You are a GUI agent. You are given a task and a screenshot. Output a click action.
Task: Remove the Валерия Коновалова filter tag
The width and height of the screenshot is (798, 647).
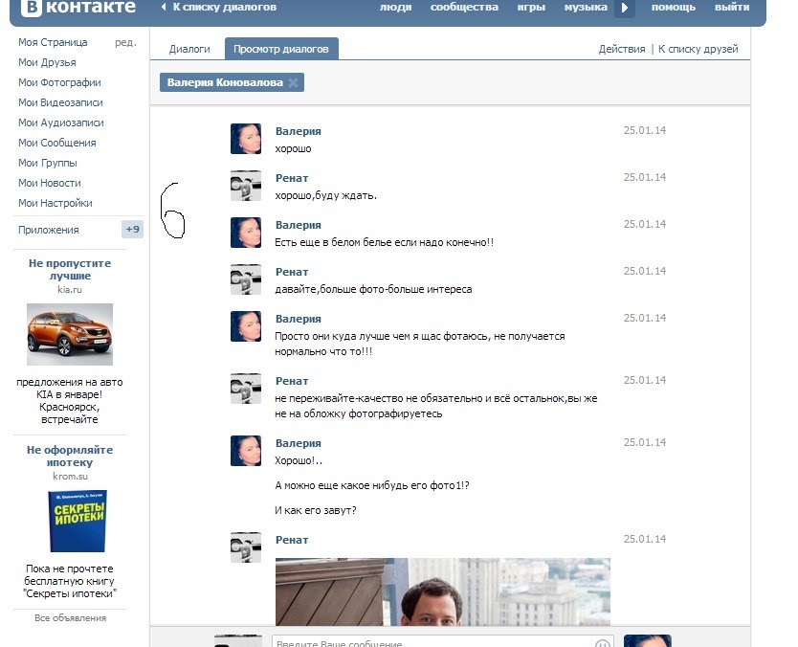click(x=293, y=82)
